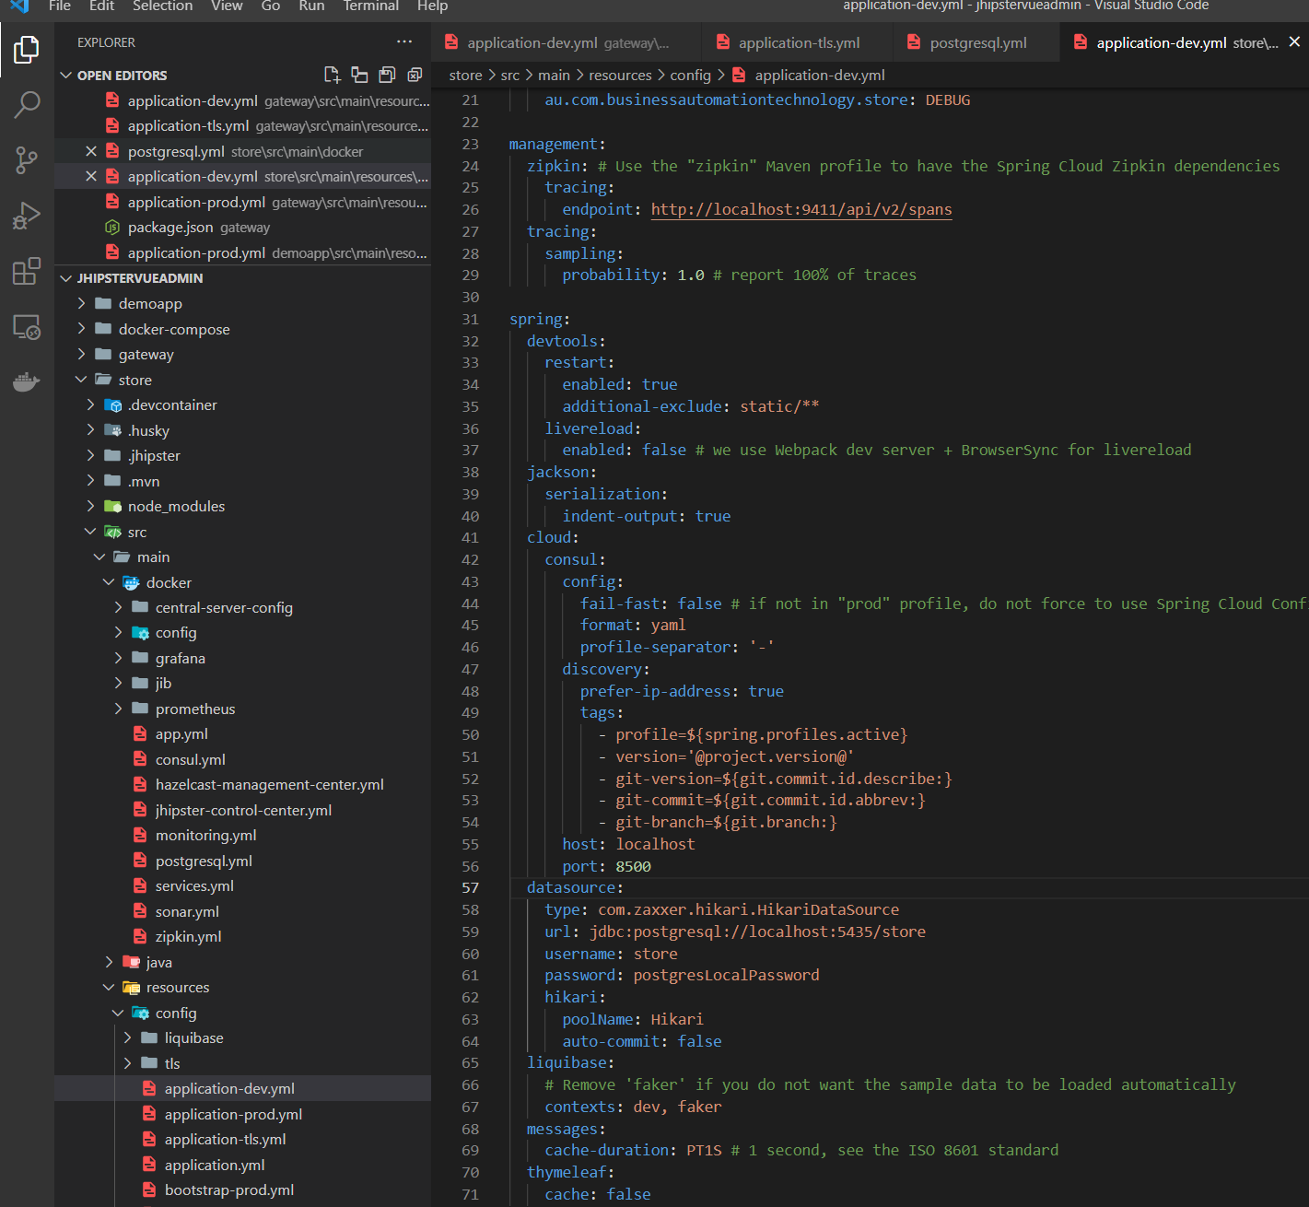Switch to application-tls.yml tab
Image resolution: width=1309 pixels, height=1207 pixels.
798,42
